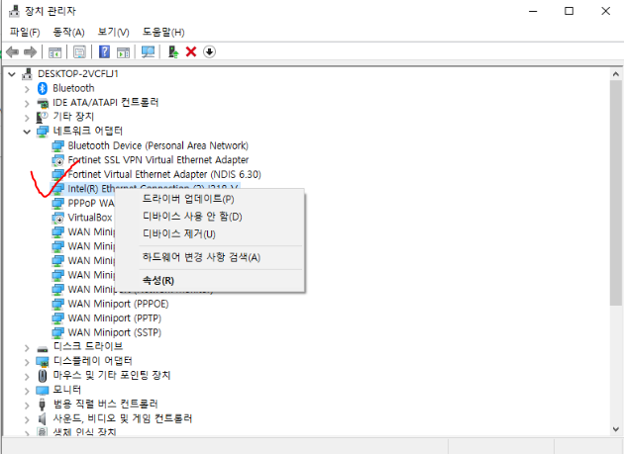The width and height of the screenshot is (624, 454).
Task: Choose 디바이스 사용 안 함(D)
Action: 210,217
